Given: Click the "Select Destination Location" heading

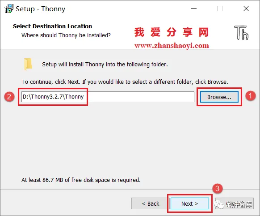Looking at the screenshot, I should tap(52, 26).
